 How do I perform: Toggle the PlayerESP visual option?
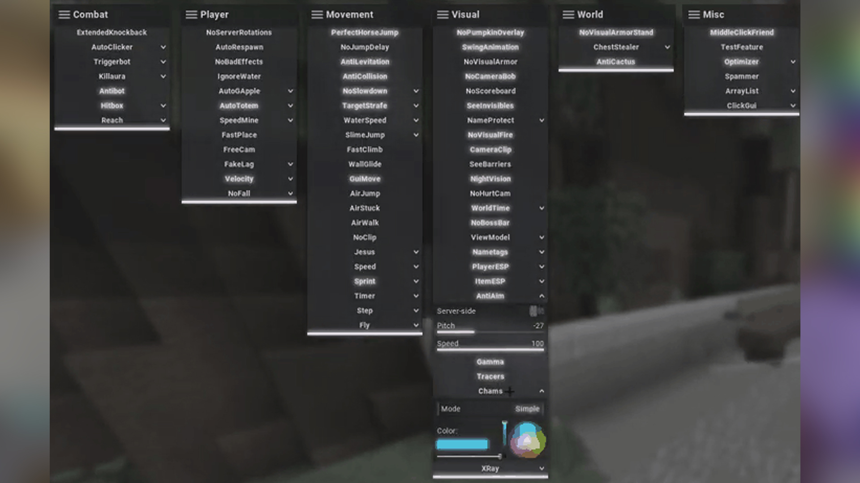[490, 267]
